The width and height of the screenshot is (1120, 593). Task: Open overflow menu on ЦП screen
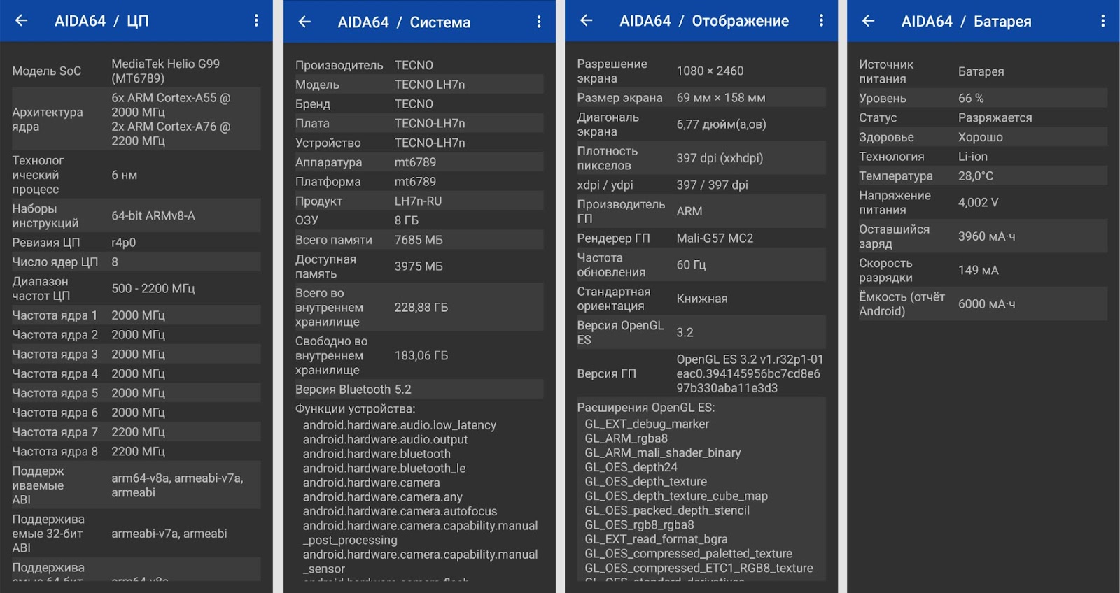click(x=256, y=21)
